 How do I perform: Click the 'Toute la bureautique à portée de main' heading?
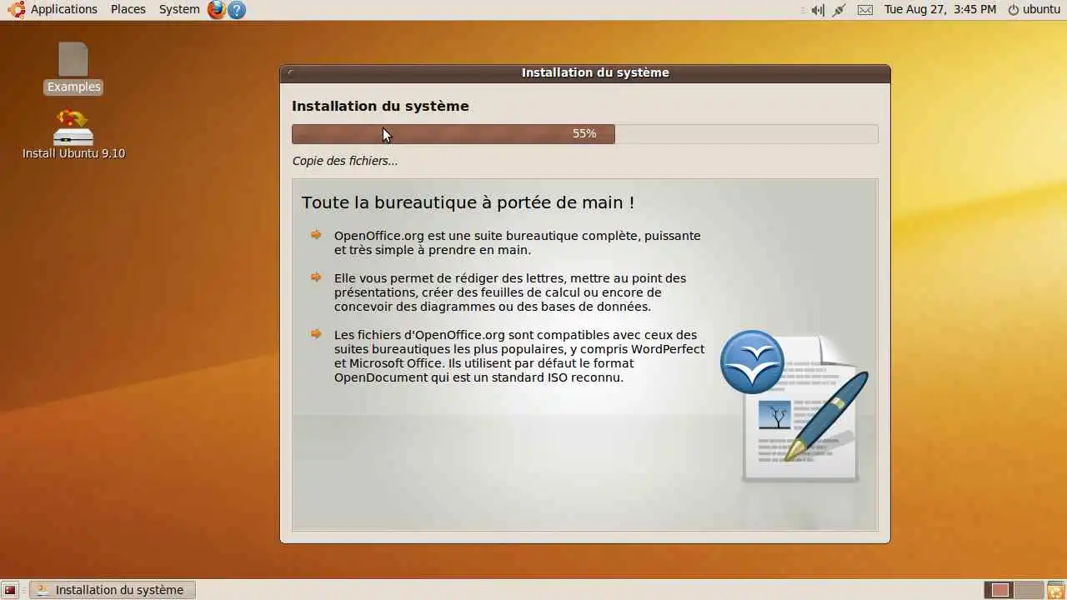pos(468,202)
